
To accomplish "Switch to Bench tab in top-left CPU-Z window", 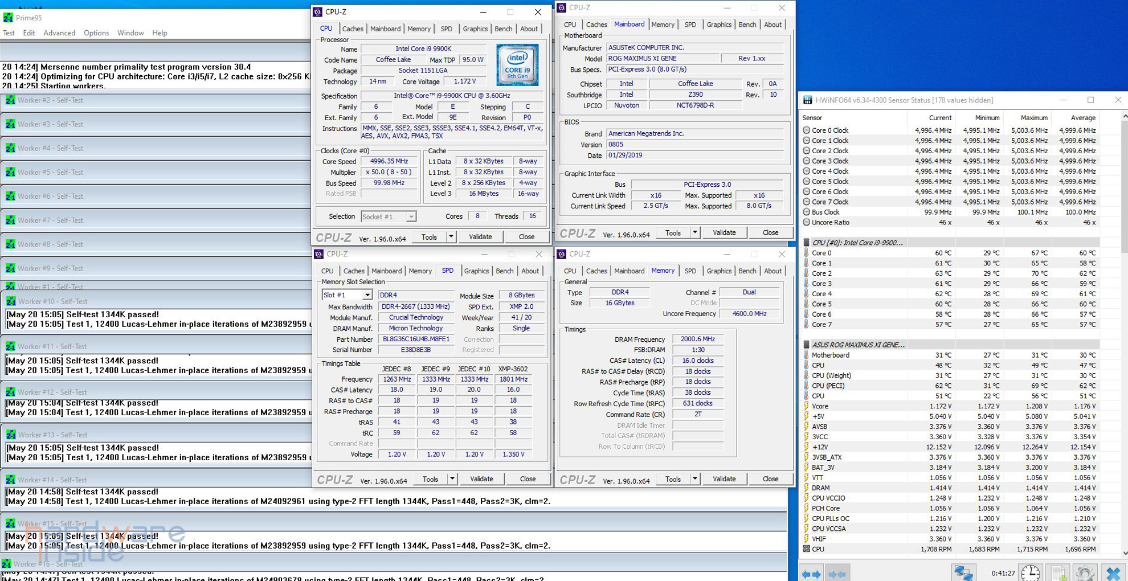I will [x=504, y=28].
